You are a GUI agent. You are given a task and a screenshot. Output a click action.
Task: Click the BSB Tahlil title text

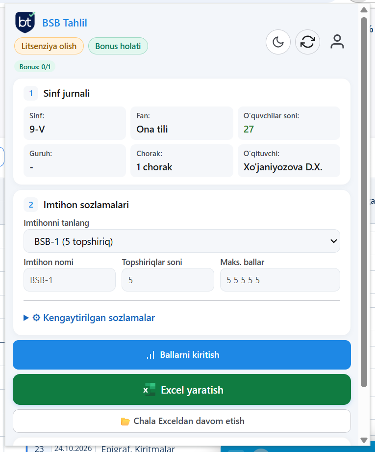[65, 23]
